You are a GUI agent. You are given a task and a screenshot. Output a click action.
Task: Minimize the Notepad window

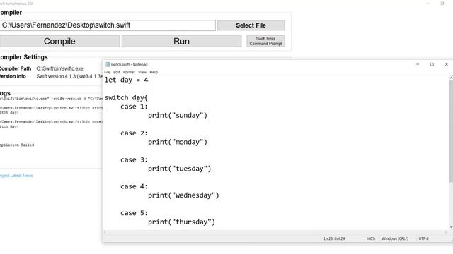pos(418,64)
